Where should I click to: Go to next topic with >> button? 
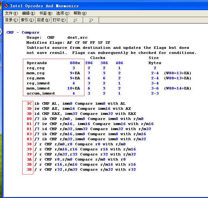pyautogui.click(x=91, y=20)
